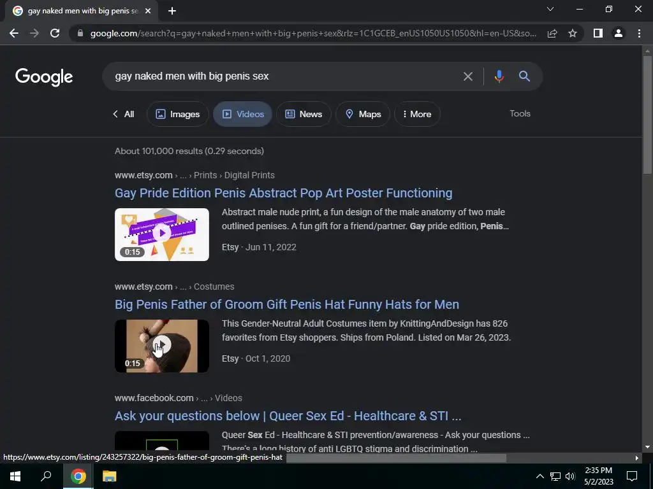Close the current Google search tab
The height and width of the screenshot is (489, 653).
click(x=148, y=11)
